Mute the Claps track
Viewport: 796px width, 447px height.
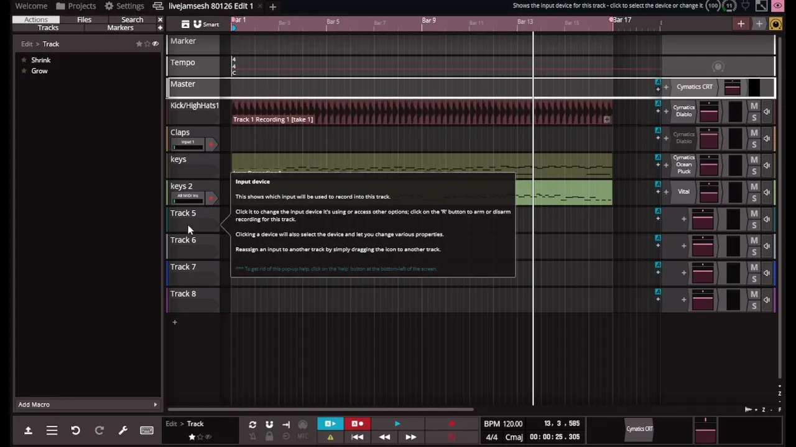tap(754, 133)
